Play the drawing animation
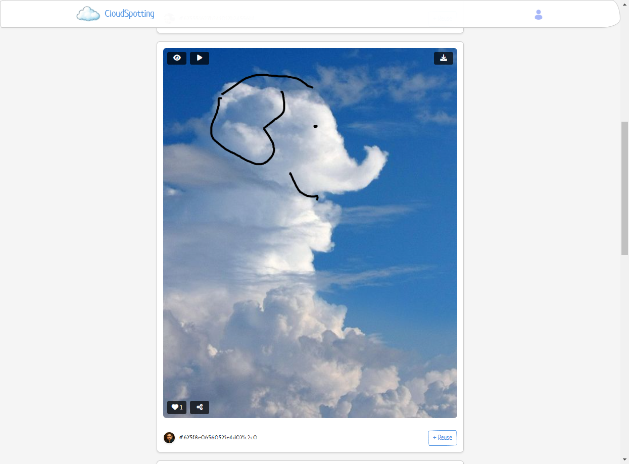The image size is (629, 464). [x=200, y=58]
